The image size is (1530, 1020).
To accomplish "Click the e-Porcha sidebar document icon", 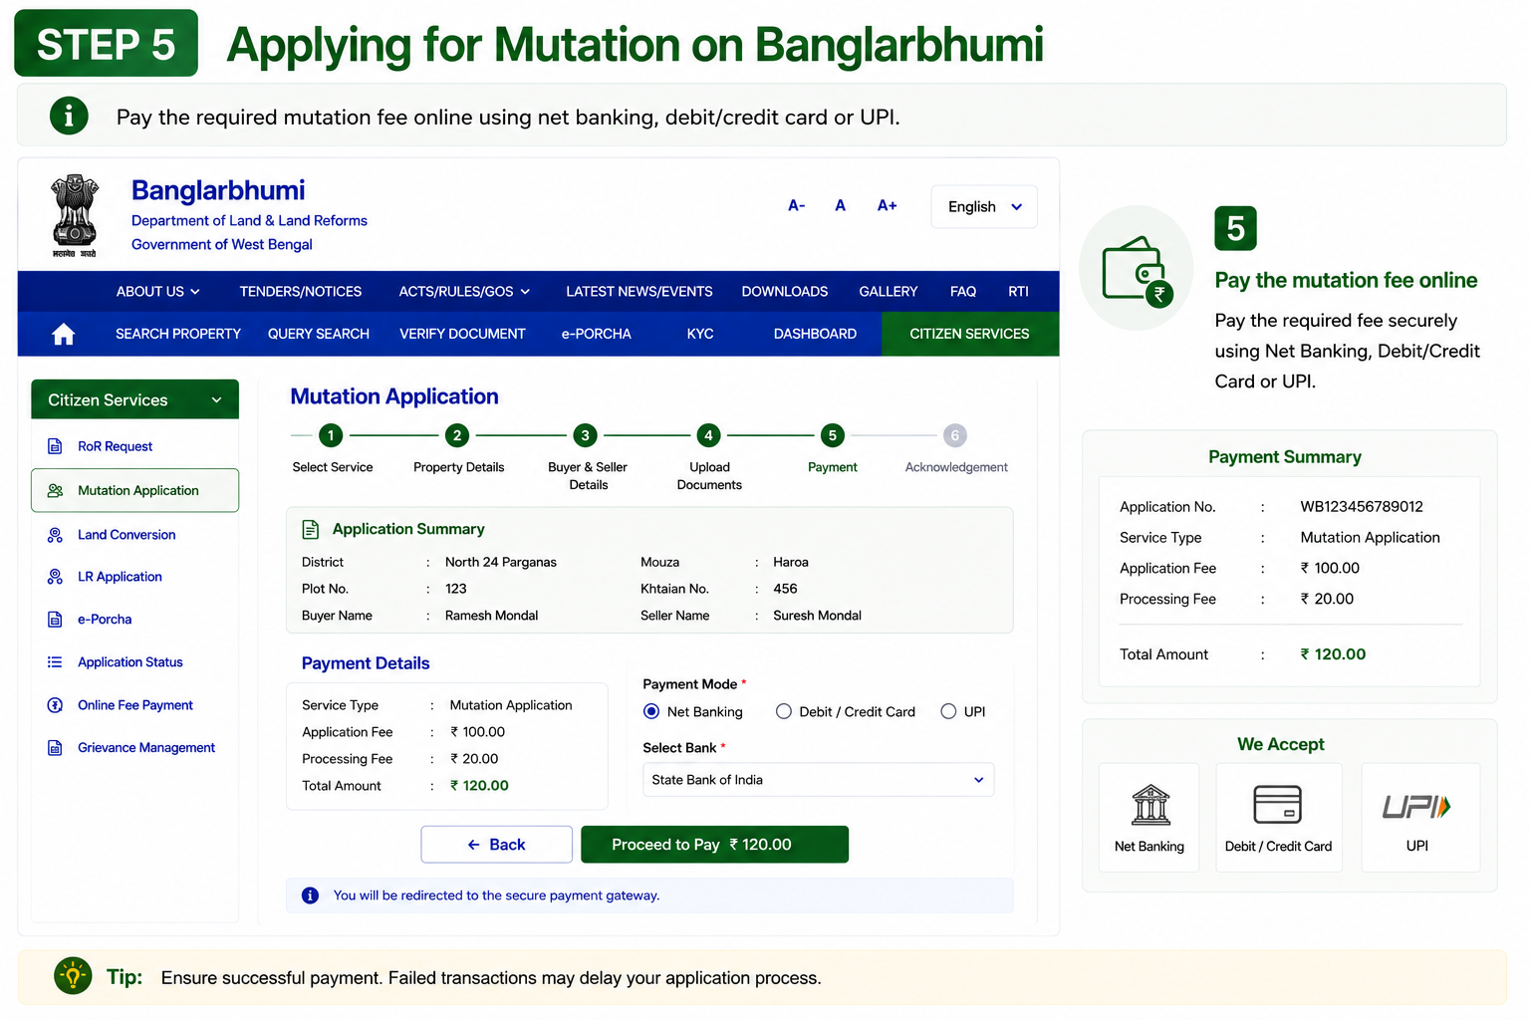I will pos(55,620).
